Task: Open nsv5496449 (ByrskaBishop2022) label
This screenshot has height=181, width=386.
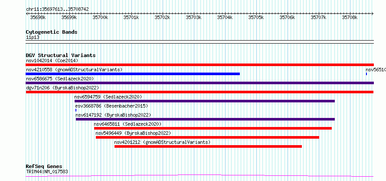Action: (x=133, y=133)
